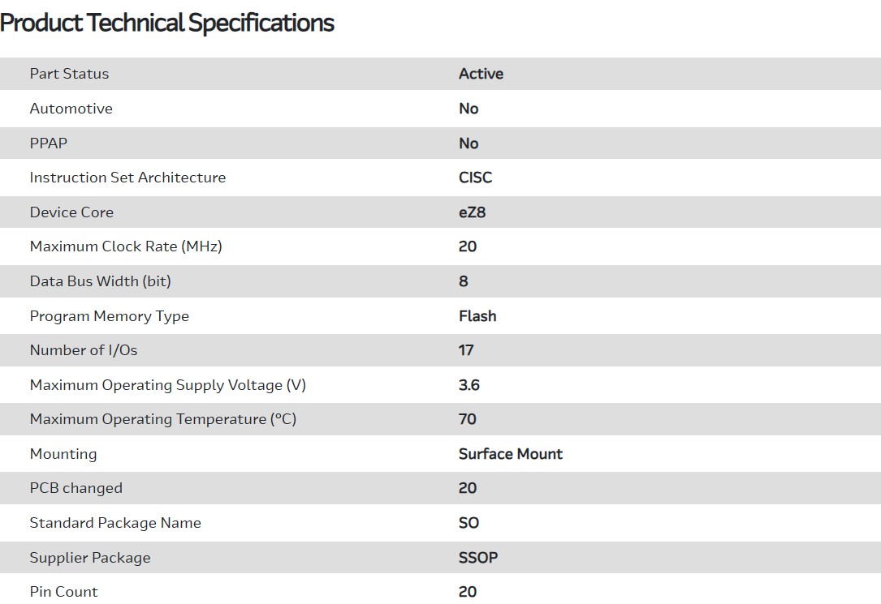Click the eZ8 device core value
Image resolution: width=881 pixels, height=604 pixels.
[471, 212]
